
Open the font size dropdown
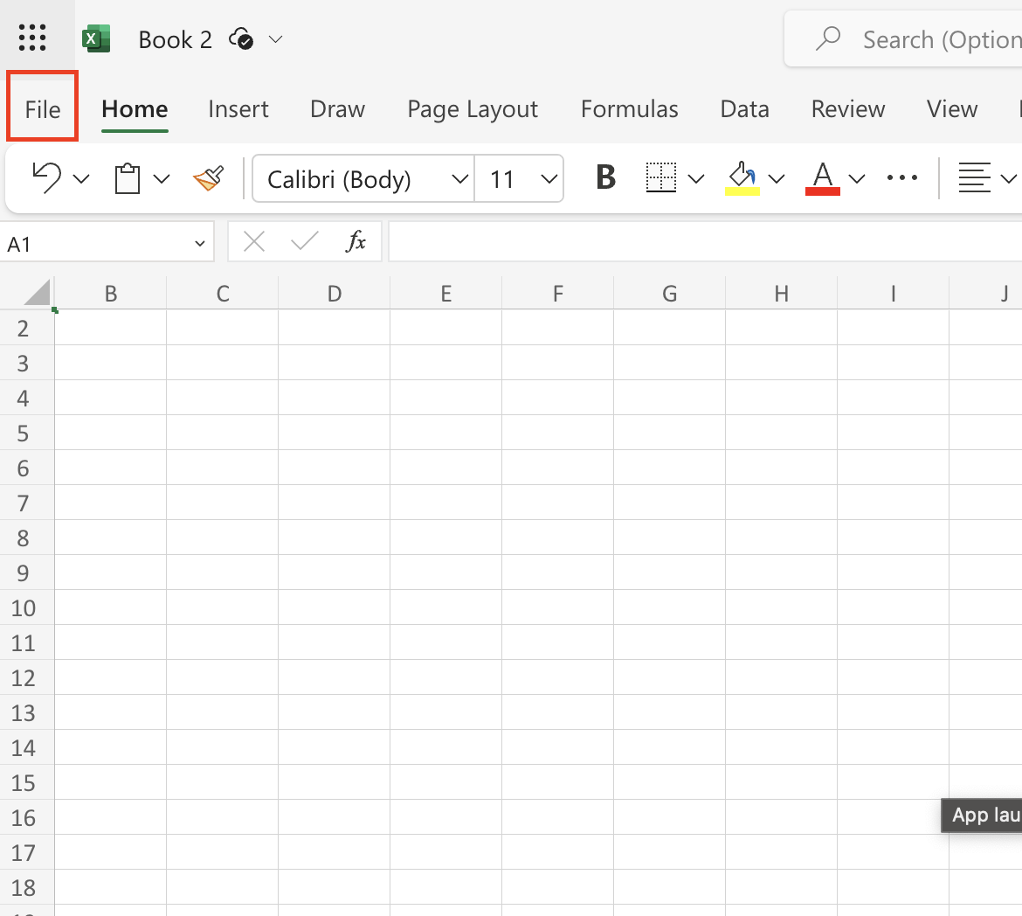(x=549, y=179)
